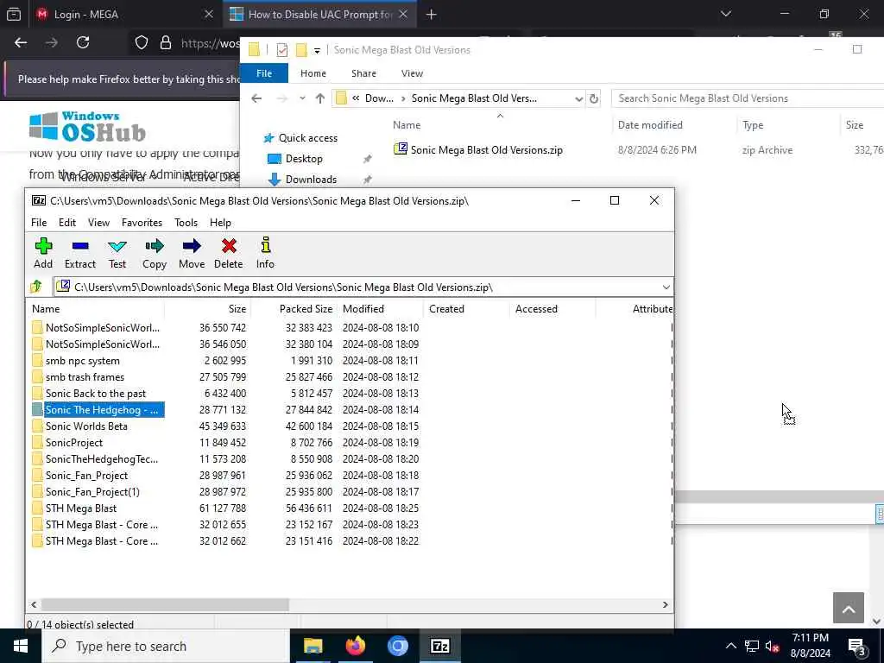Open View tab in Explorer ribbon
Viewport: 884px width, 663px height.
coord(412,73)
